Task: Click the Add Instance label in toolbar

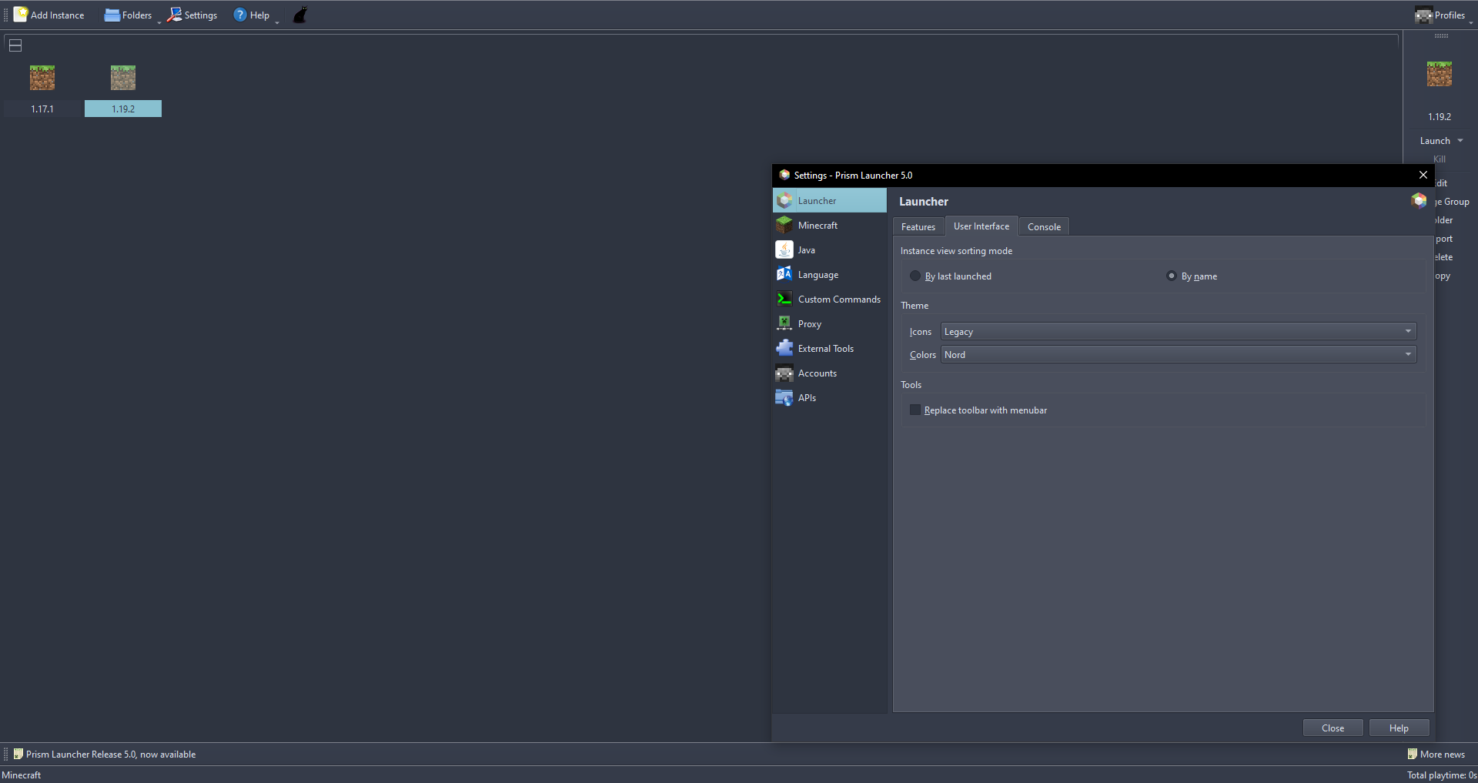Action: [x=58, y=15]
